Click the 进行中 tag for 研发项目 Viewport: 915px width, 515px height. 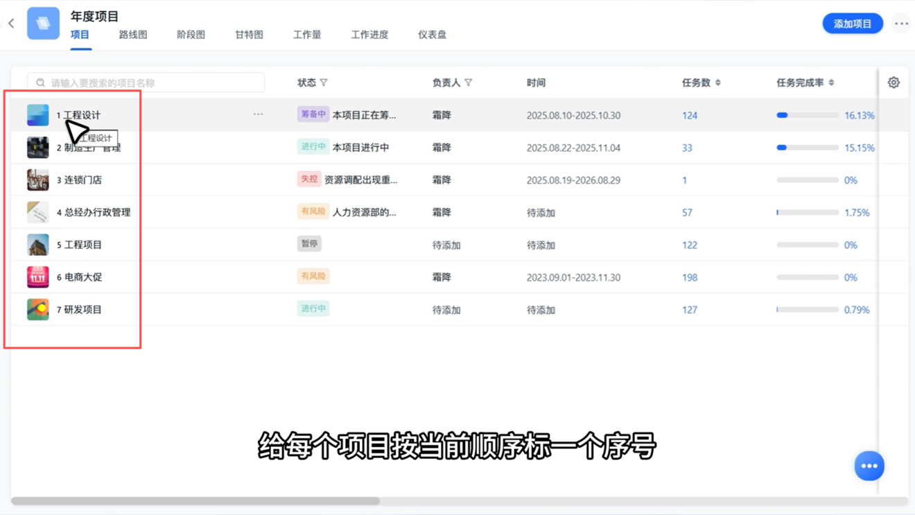[313, 308]
